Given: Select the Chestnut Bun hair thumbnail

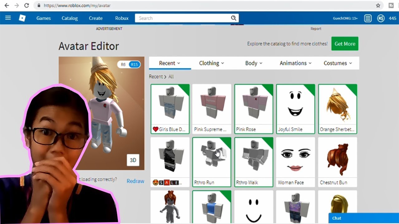Looking at the screenshot, I should click(338, 158).
